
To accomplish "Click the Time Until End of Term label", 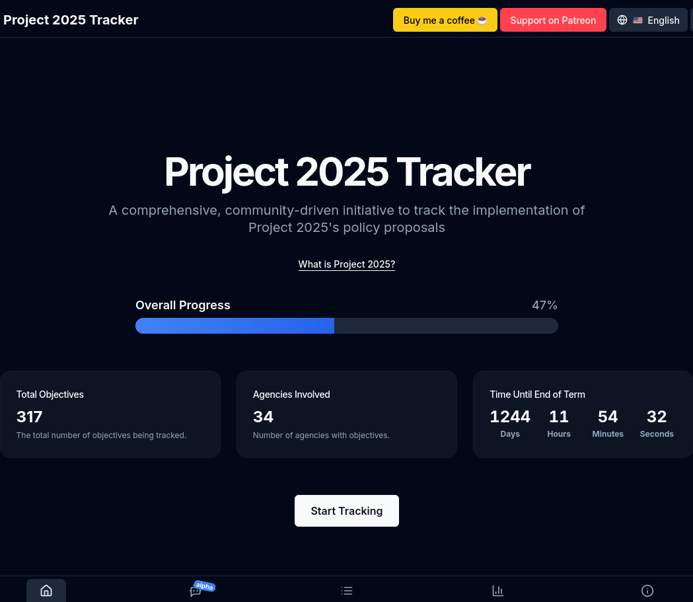I will tap(538, 395).
